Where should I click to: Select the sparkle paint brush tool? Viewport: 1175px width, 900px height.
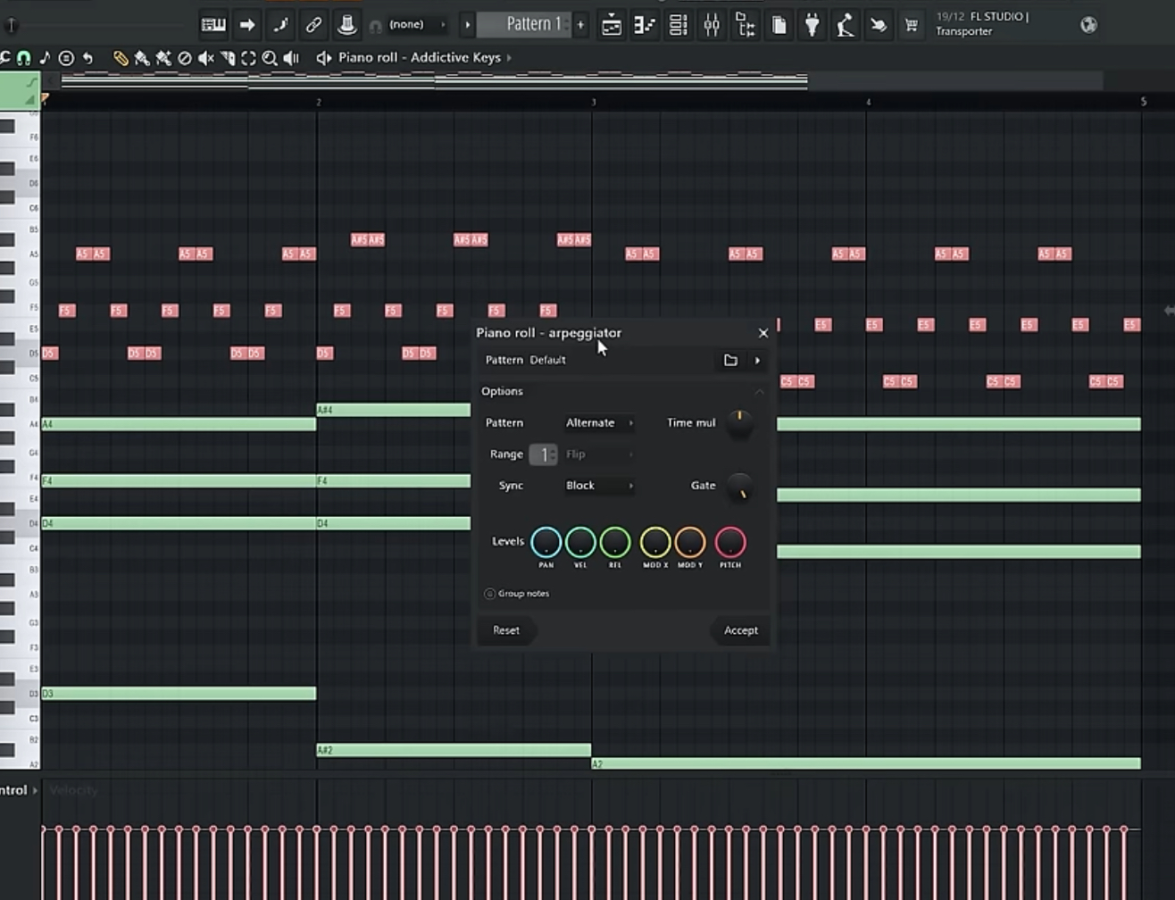[163, 58]
